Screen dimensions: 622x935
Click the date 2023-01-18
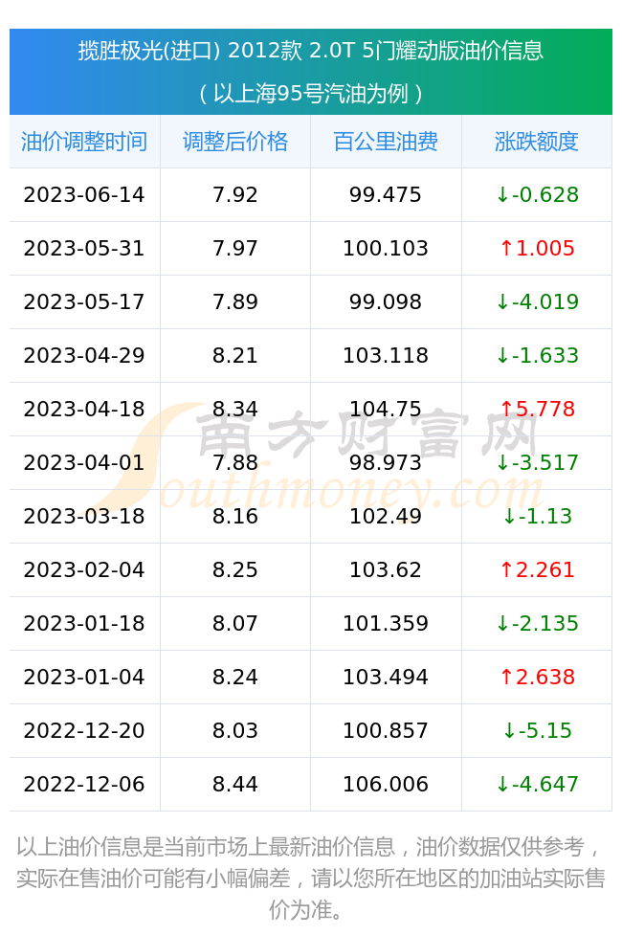84,624
